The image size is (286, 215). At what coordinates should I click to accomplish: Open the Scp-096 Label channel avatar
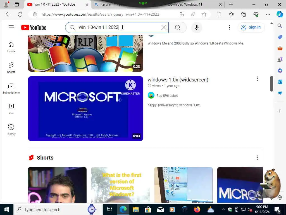pos(151,95)
